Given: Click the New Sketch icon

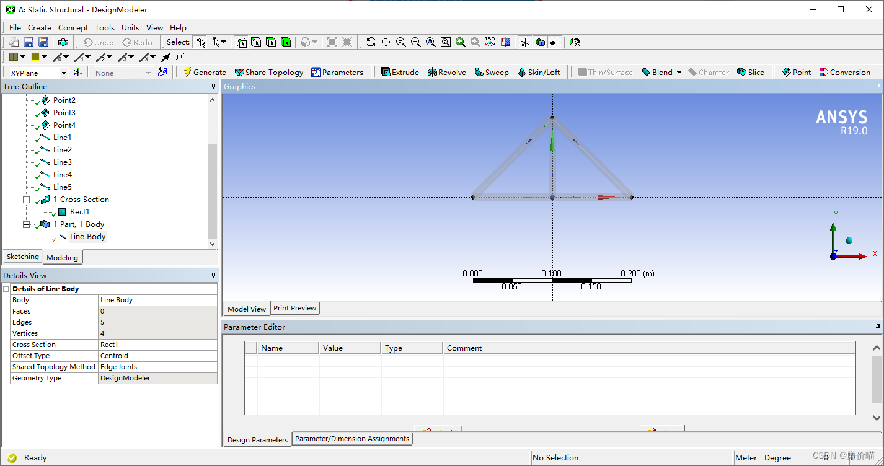Looking at the screenshot, I should point(162,73).
